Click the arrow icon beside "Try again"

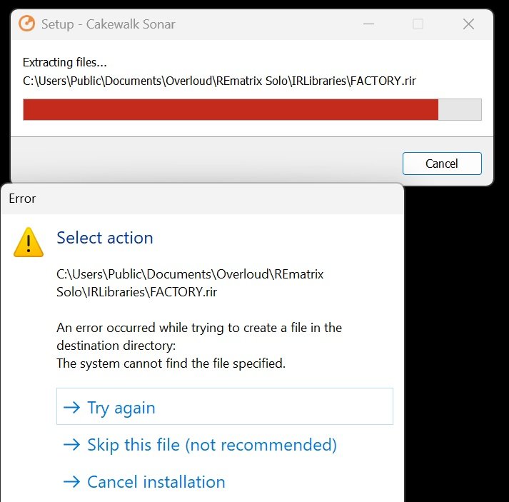(71, 408)
